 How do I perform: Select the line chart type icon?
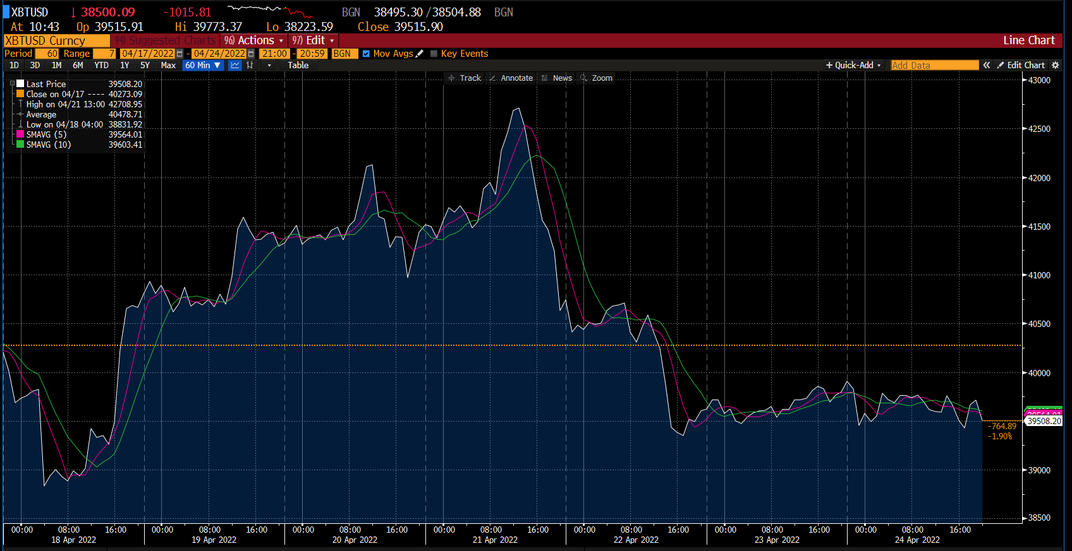click(x=235, y=65)
